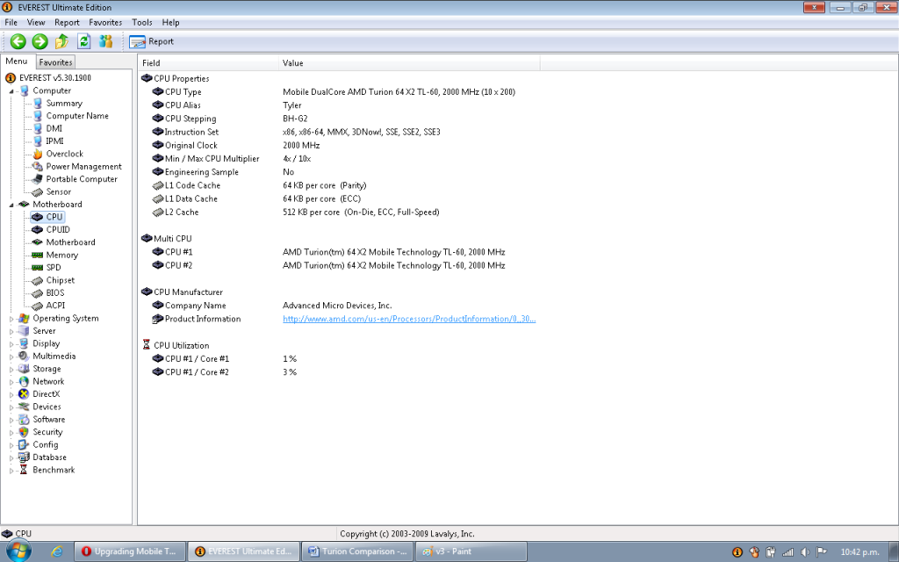Click the volume speaker tray icon
Screen dimensions: 899x562
(805, 552)
